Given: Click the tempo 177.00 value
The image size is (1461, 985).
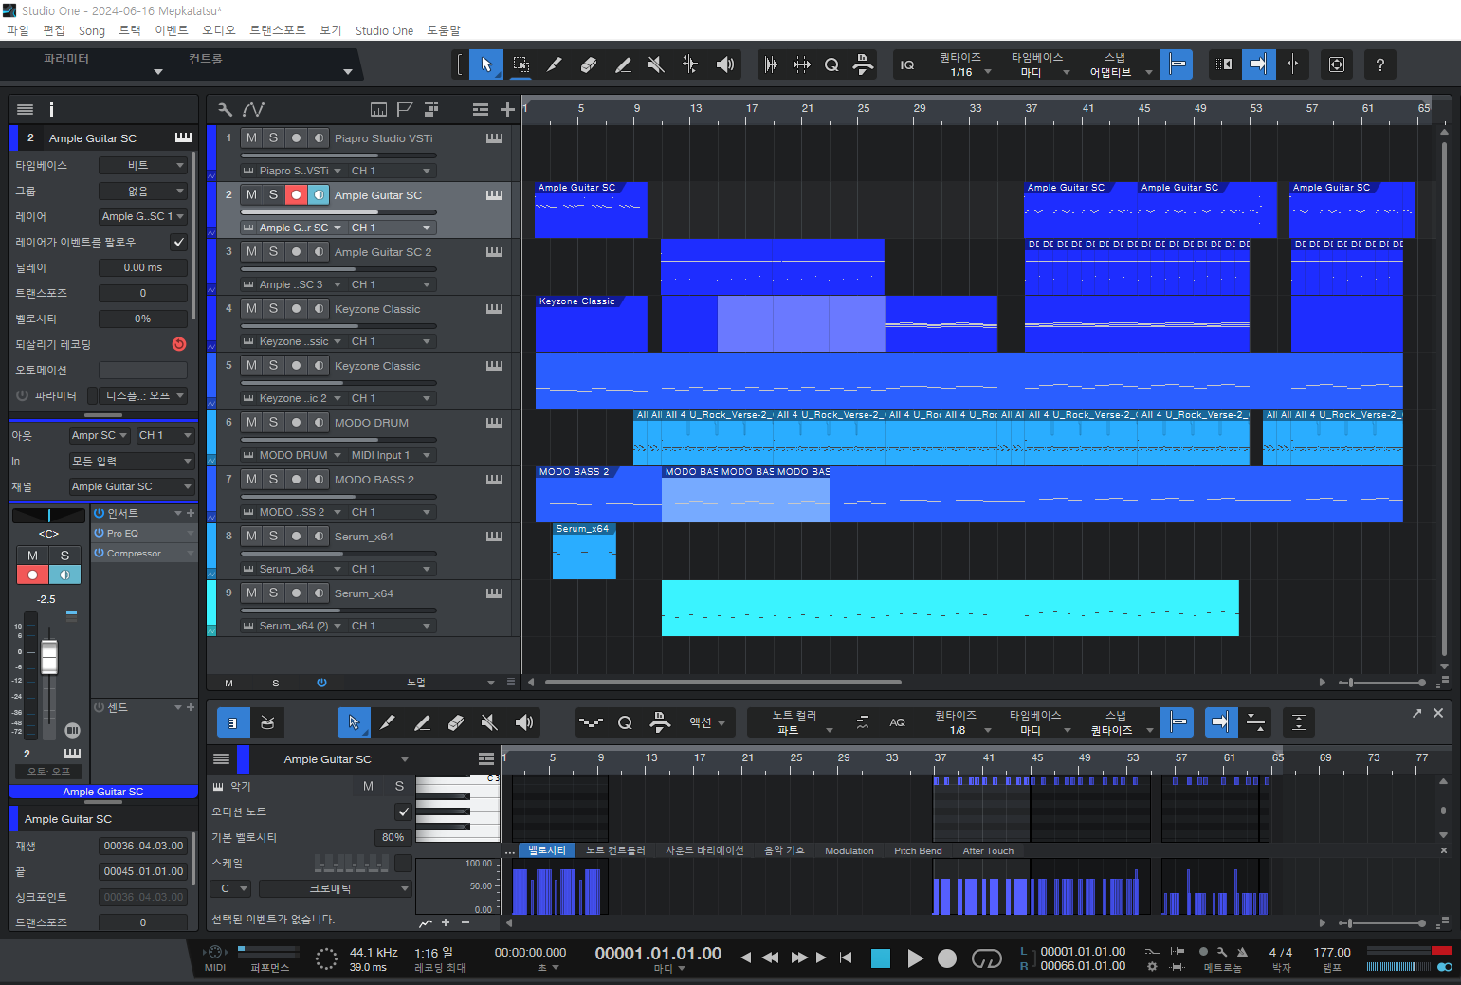Looking at the screenshot, I should (x=1332, y=952).
